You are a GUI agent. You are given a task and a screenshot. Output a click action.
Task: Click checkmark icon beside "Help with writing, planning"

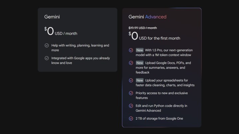(x=47, y=46)
